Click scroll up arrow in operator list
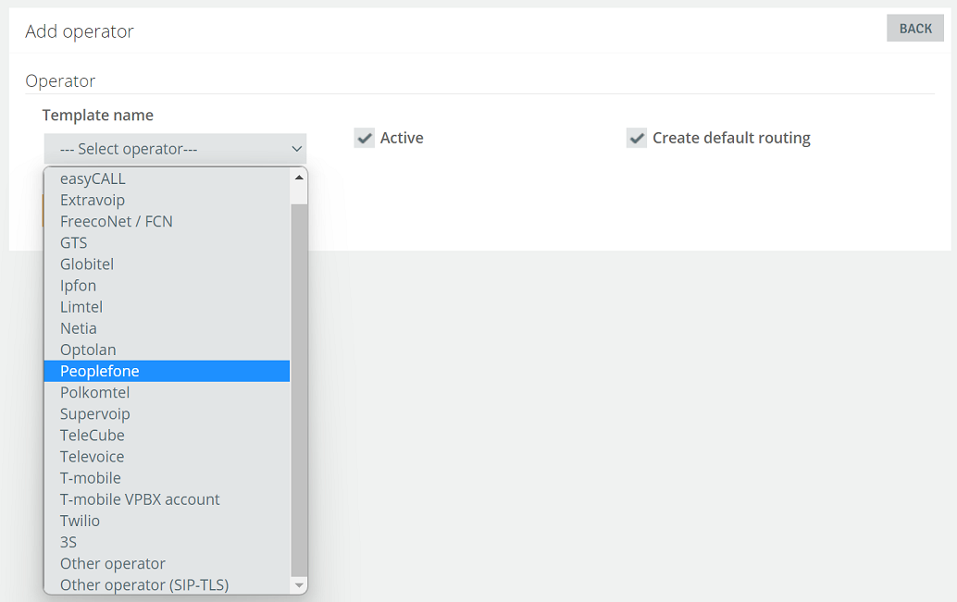Screen dimensions: 957x602 tap(298, 178)
